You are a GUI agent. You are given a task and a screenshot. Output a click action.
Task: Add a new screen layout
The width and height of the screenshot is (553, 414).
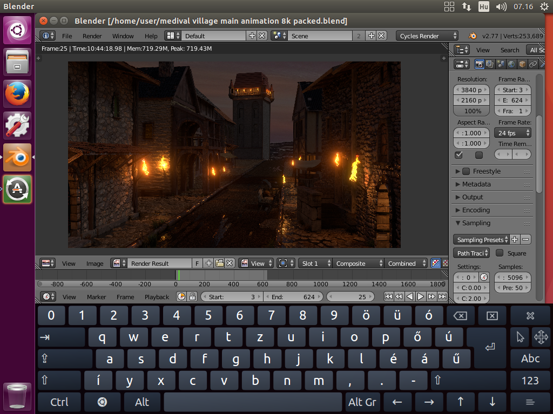(x=252, y=36)
